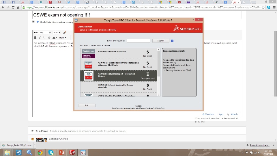This screenshot has height=156, width=277.
Task: Go back with the browser back arrow
Action: tap(3, 8)
